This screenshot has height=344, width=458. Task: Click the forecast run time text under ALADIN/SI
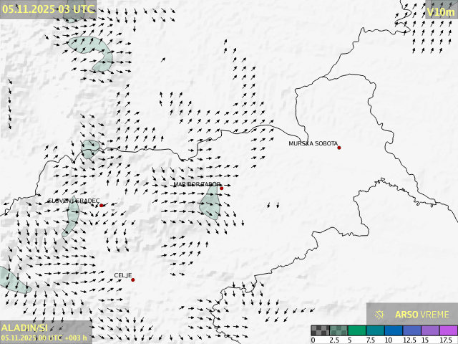coord(44,338)
